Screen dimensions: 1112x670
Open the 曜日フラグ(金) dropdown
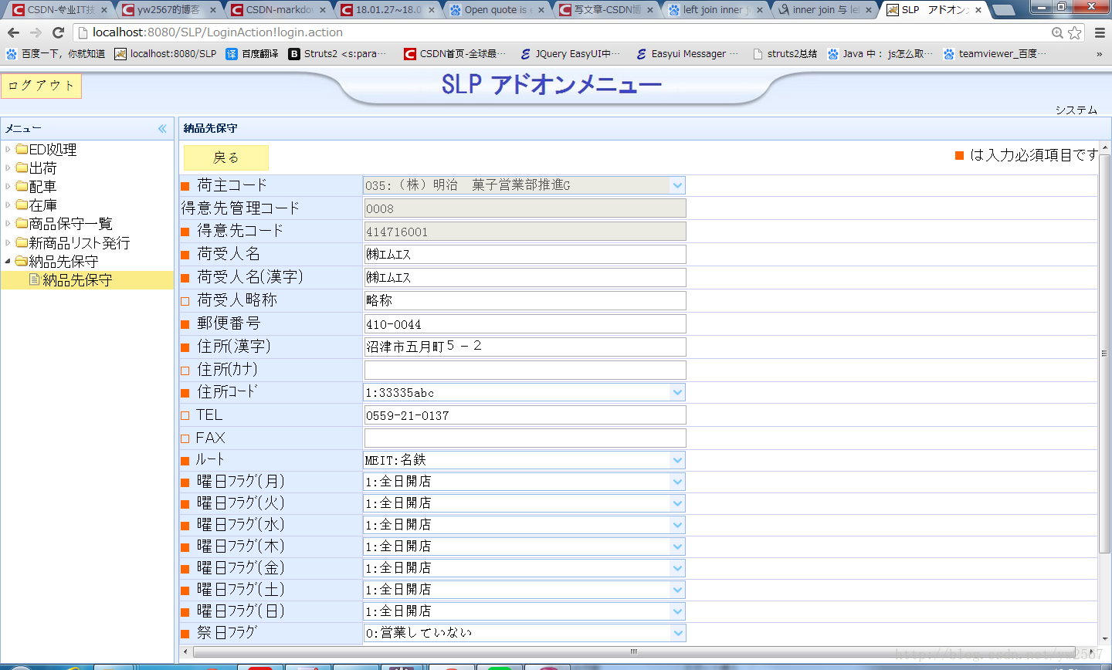tap(677, 568)
